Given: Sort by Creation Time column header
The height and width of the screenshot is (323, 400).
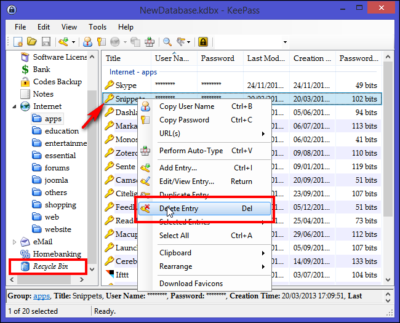Looking at the screenshot, I should tap(313, 58).
